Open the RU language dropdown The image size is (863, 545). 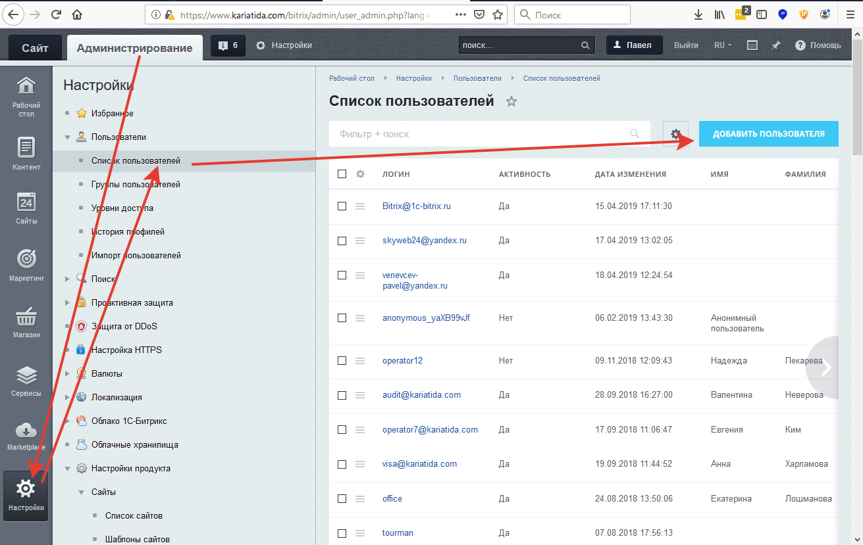(x=722, y=45)
